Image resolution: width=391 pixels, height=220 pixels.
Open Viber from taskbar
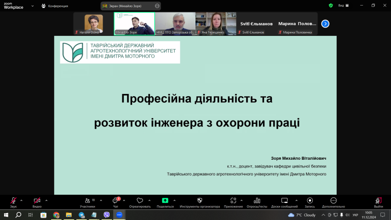pos(106,215)
